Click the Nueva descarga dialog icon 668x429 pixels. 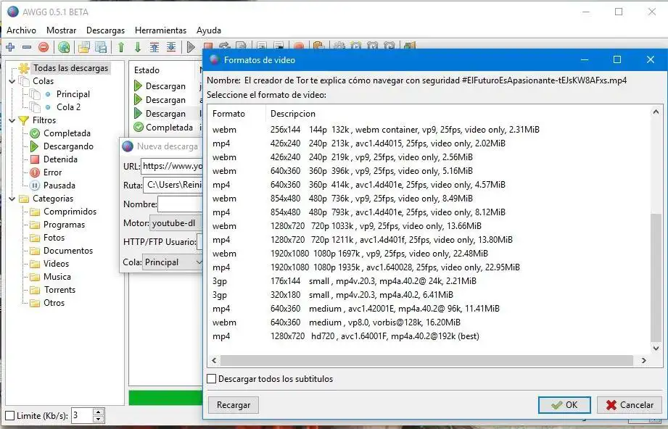pyautogui.click(x=128, y=146)
